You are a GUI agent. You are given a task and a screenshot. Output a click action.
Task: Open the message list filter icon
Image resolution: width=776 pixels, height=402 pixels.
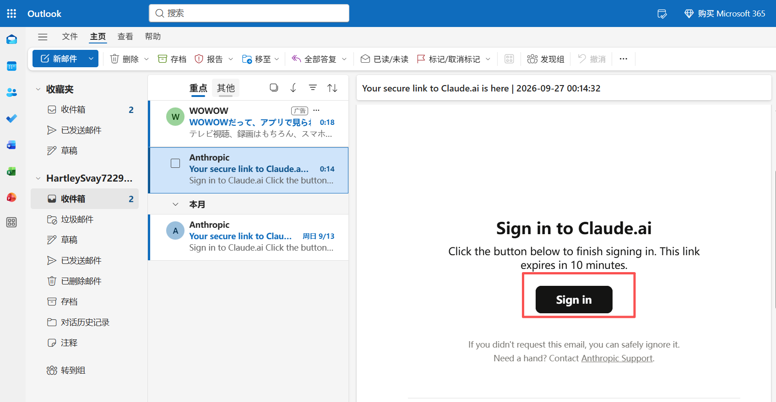tap(313, 88)
